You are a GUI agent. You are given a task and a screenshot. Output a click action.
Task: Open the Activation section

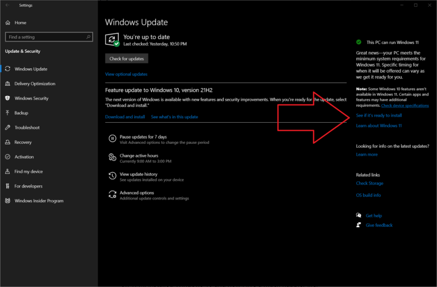pyautogui.click(x=24, y=157)
